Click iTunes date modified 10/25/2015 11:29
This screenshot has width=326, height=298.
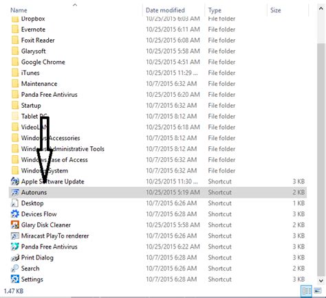[x=172, y=73]
